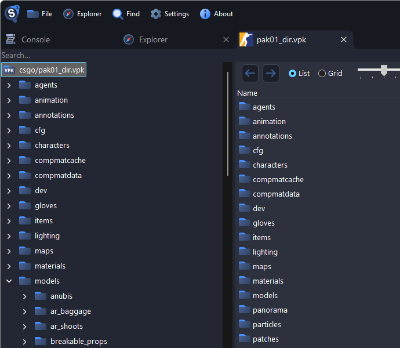Click agents folder icon in file list
The height and width of the screenshot is (348, 400).
245,106
